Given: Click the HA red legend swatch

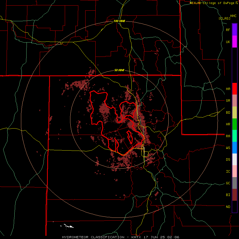Looking at the screenshot, I should 234,89.
